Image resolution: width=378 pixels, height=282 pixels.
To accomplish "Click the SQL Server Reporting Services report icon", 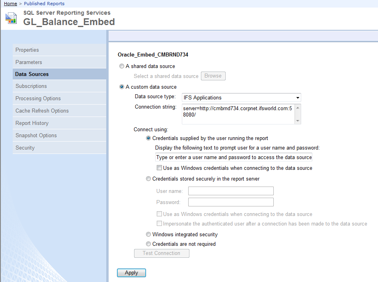I will (11, 18).
